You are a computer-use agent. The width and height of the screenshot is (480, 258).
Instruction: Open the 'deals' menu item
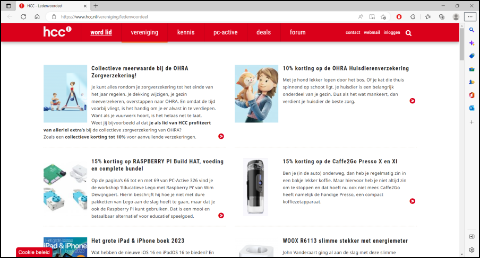263,32
